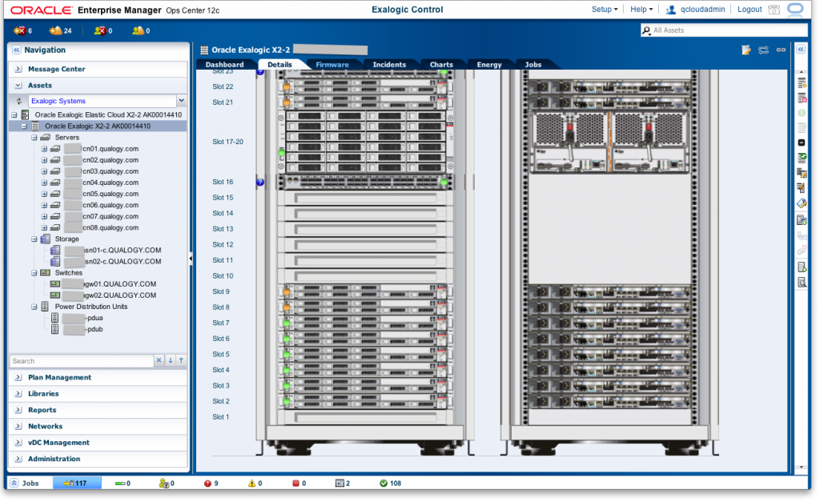Click the Navigation pane splitter collapse arrow
The height and width of the screenshot is (502, 820).
[191, 259]
